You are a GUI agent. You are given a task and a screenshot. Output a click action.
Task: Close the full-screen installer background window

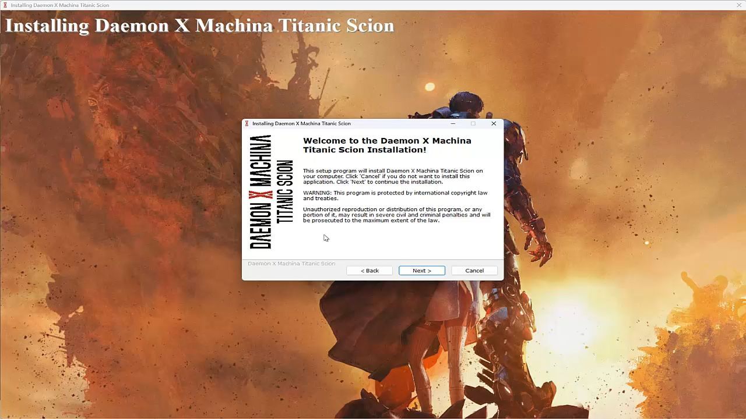tap(739, 5)
